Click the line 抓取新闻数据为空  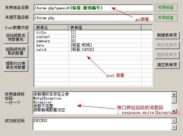click(x=49, y=110)
